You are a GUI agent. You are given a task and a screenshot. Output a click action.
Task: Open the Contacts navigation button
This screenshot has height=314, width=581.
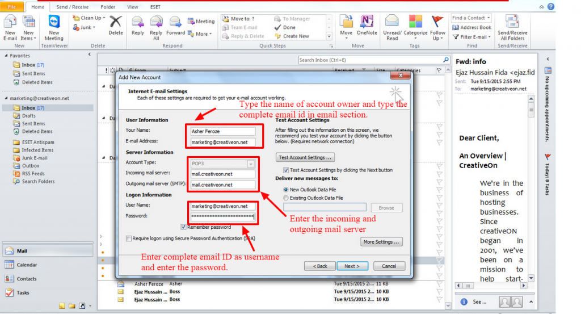tap(48, 279)
